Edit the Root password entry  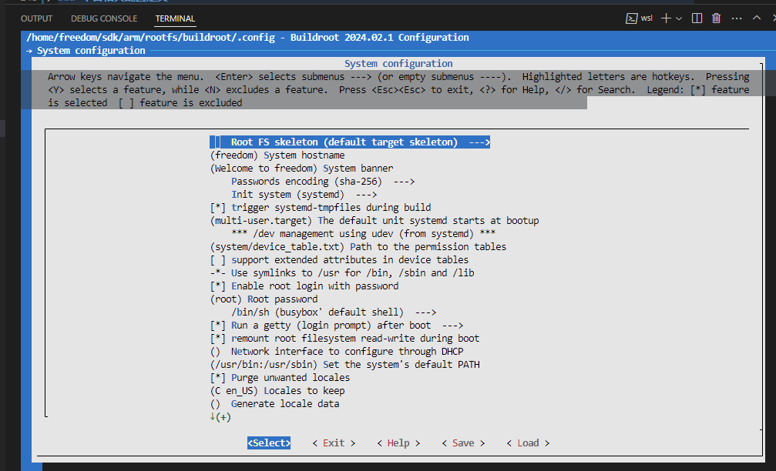[x=264, y=299]
